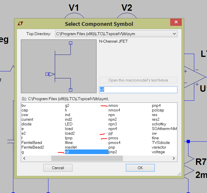Confirm selection with the OK button
Image resolution: width=207 pixels, height=193 pixels.
tap(140, 168)
